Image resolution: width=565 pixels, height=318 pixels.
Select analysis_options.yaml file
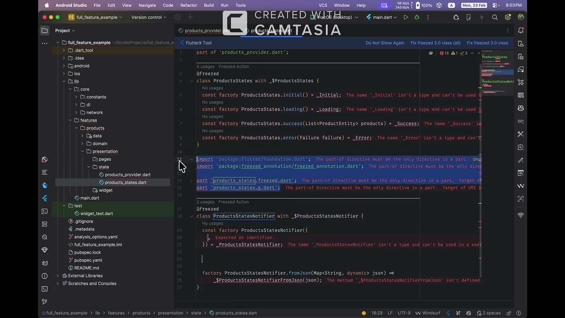96,237
